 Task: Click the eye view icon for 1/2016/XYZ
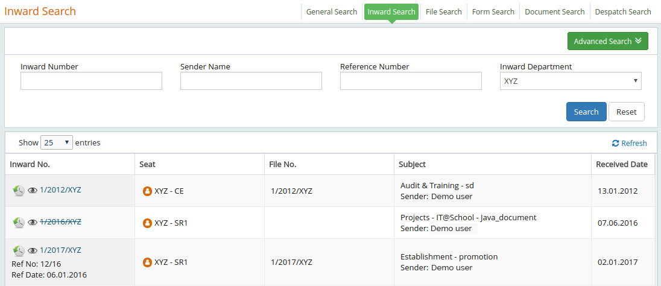(x=33, y=222)
